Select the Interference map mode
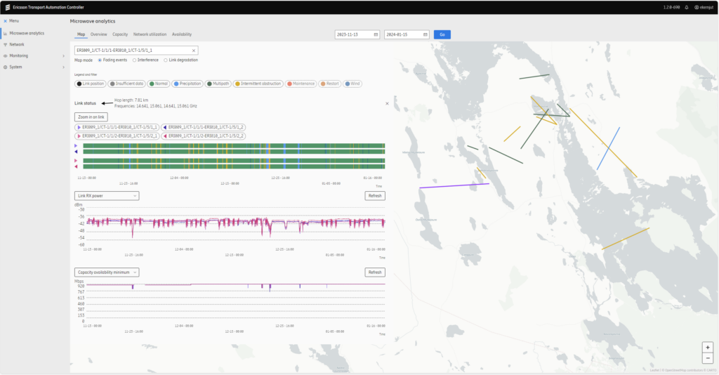The height and width of the screenshot is (375, 719). click(134, 60)
